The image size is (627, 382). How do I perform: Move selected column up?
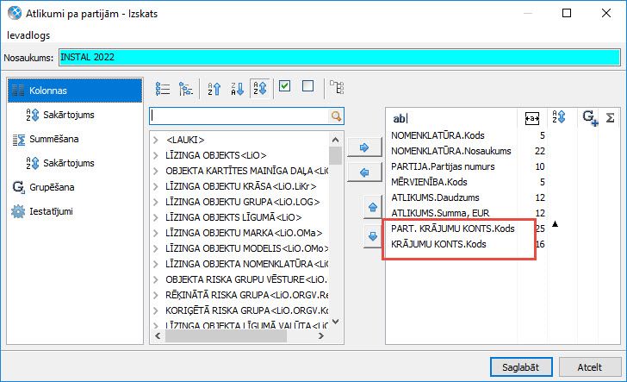[373, 208]
